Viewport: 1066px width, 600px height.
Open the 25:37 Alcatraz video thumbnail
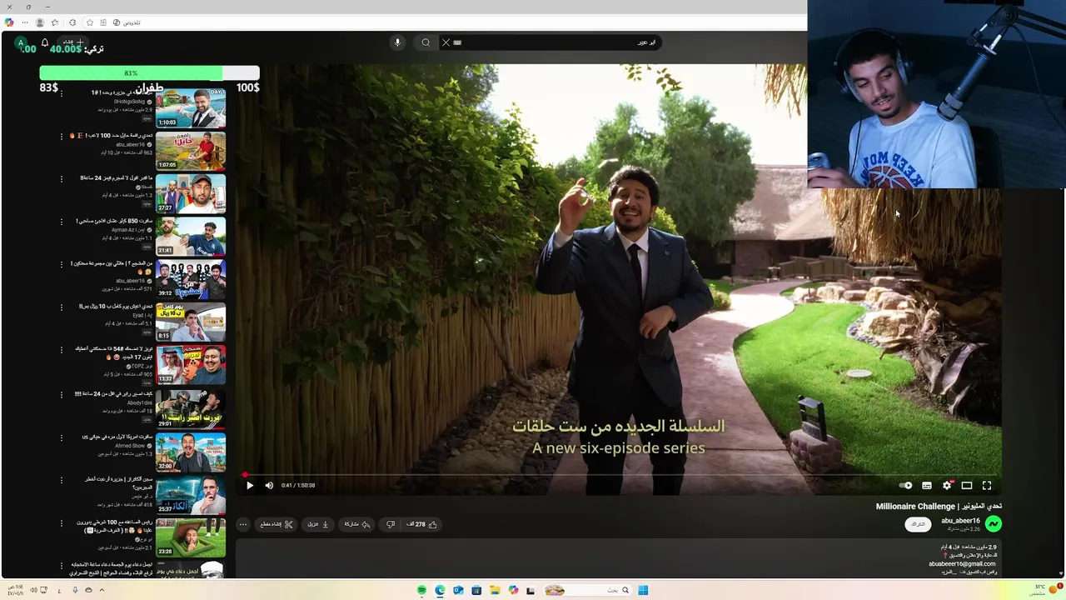tap(190, 493)
